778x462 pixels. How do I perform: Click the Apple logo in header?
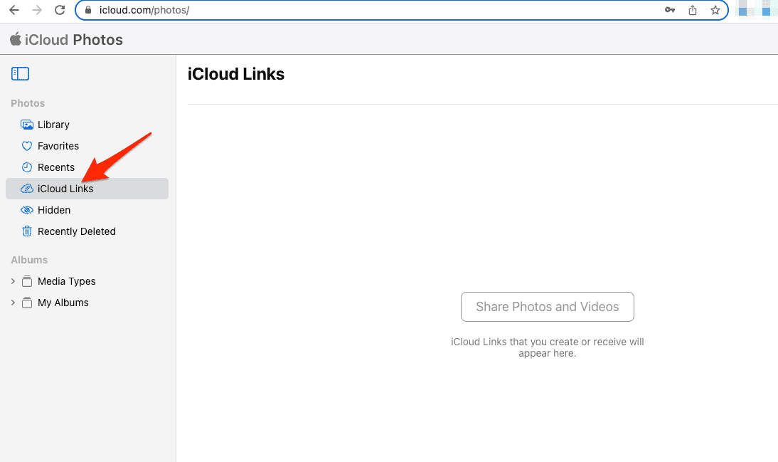click(15, 39)
